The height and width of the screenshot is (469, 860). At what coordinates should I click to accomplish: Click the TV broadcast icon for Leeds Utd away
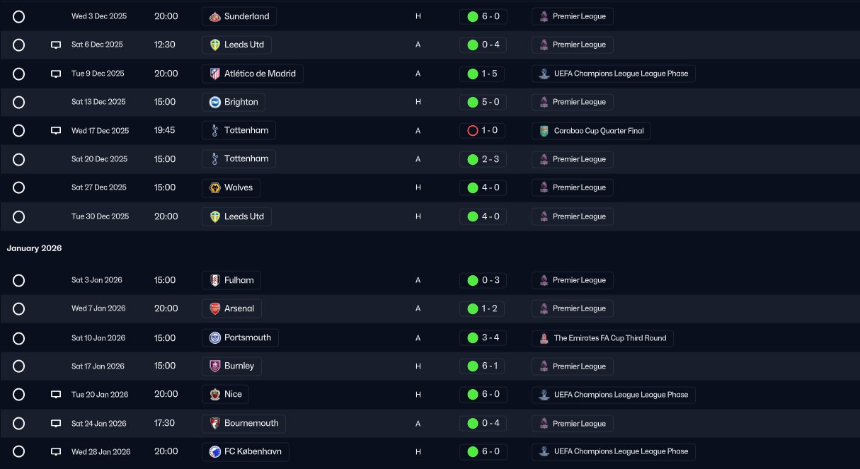pos(56,45)
